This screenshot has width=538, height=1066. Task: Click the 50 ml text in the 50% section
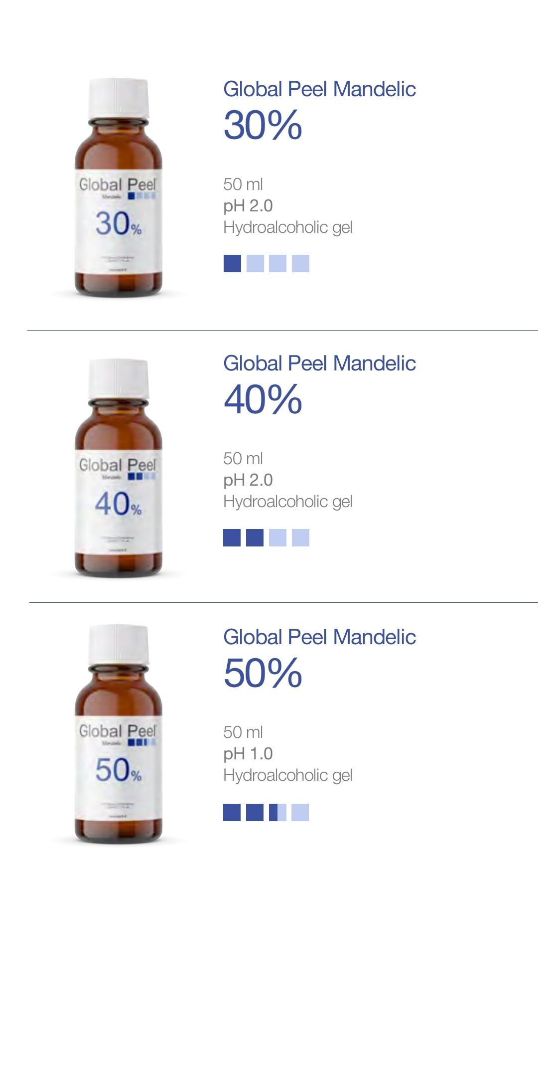click(x=243, y=732)
